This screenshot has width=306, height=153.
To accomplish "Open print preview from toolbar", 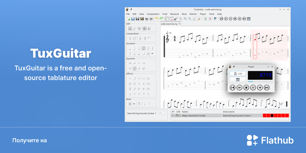I will (147, 19).
